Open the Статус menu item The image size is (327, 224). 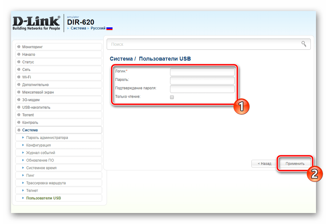click(59, 62)
